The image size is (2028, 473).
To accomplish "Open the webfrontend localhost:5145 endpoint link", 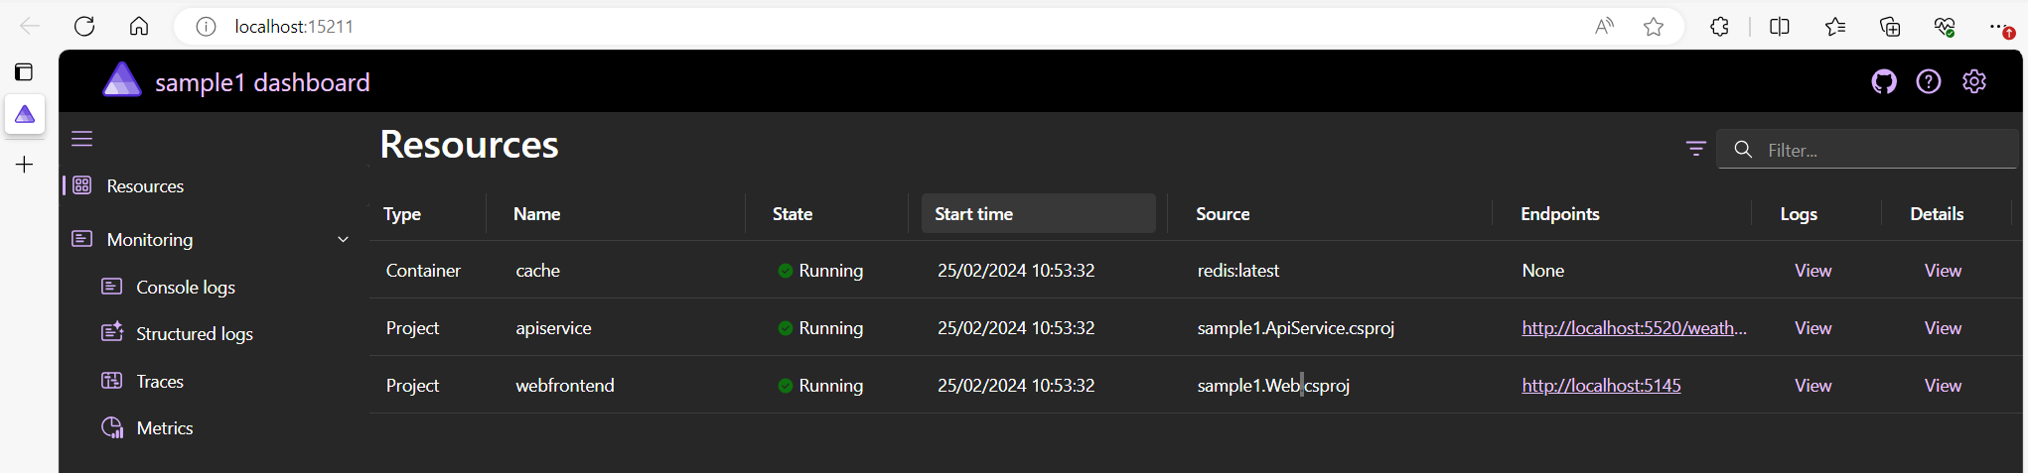I will 1601,386.
